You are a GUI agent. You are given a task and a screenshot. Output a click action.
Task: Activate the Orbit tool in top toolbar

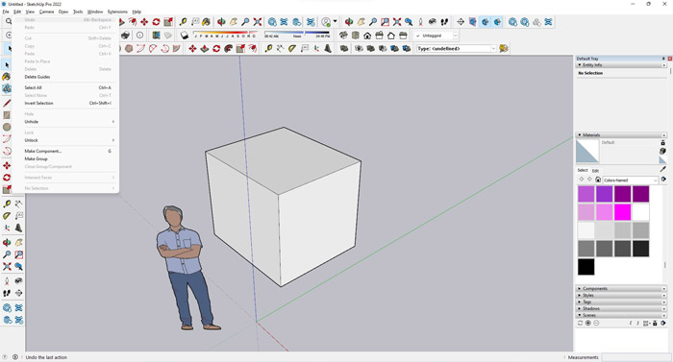pyautogui.click(x=221, y=22)
